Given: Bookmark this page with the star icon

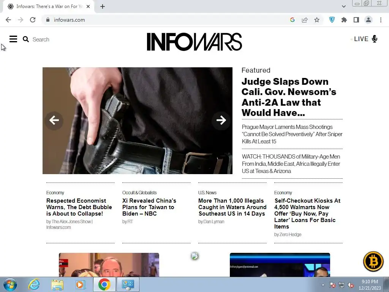Looking at the screenshot, I should tap(317, 20).
